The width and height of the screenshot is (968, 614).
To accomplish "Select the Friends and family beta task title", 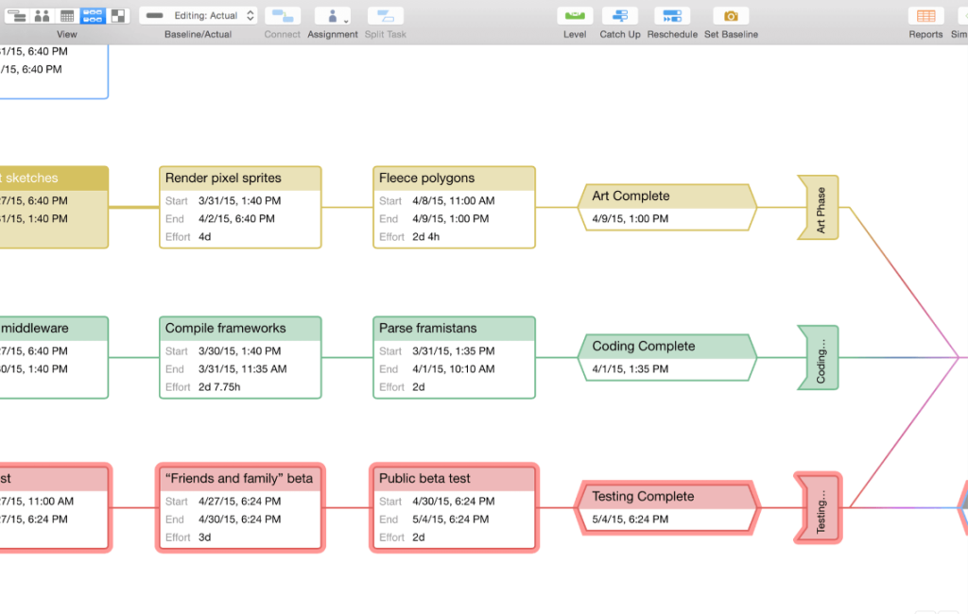I will pos(239,478).
